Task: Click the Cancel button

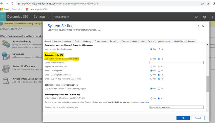Action: (x=198, y=118)
